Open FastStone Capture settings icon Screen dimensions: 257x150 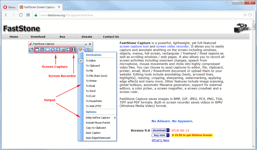88,50
